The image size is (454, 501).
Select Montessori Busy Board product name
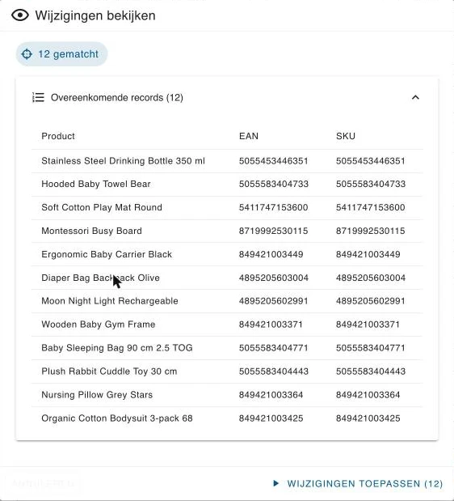pyautogui.click(x=91, y=231)
